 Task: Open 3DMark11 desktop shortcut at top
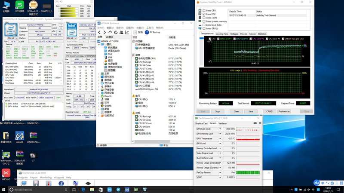33,8
